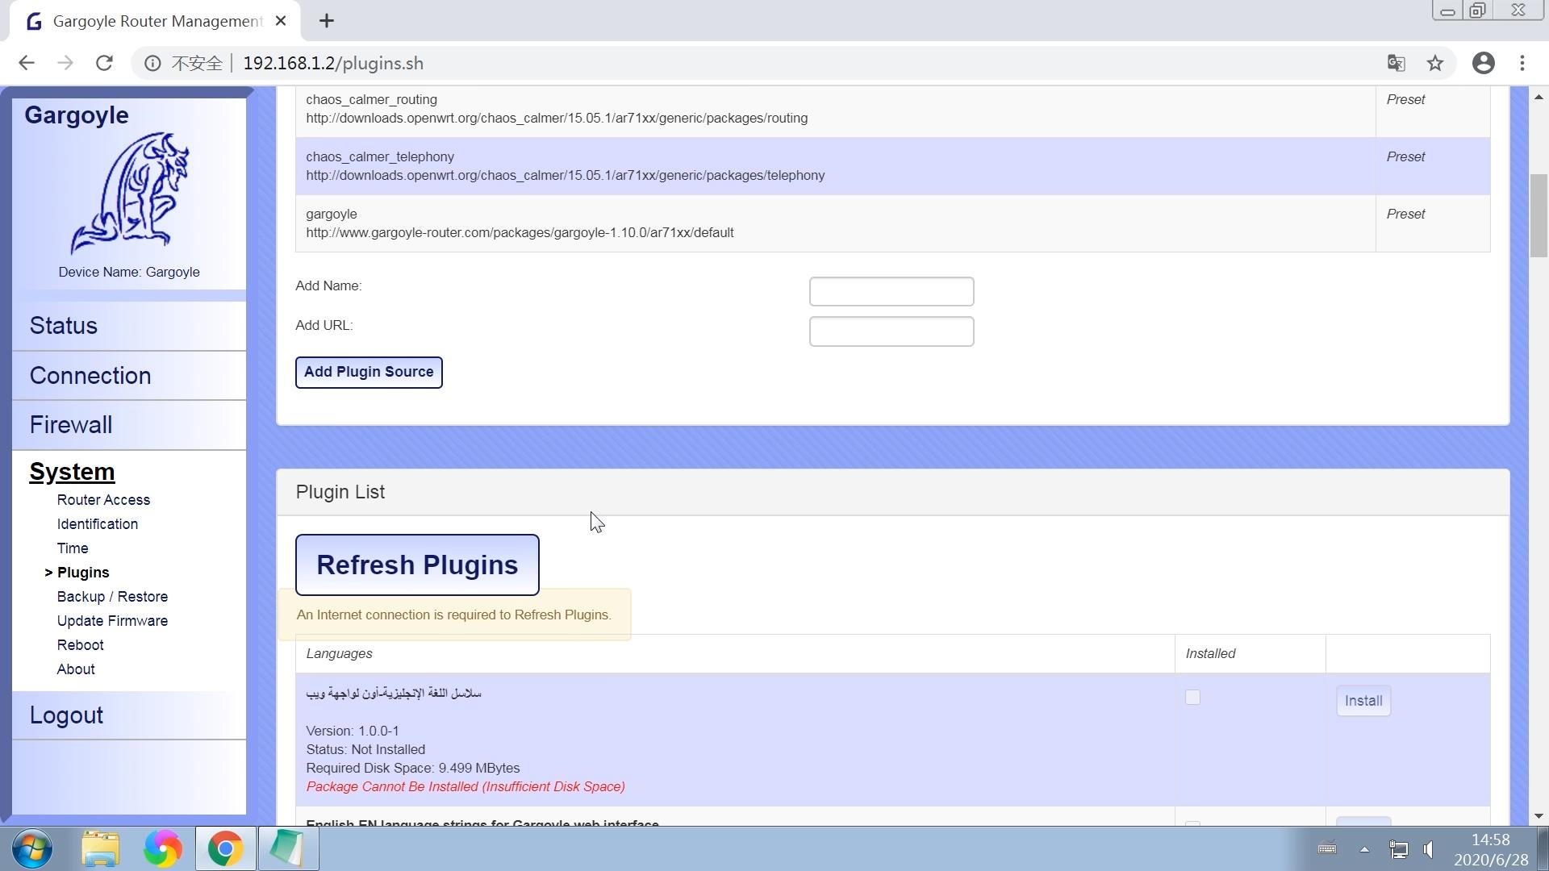Toggle the Arabic language plugin checkbox
Image resolution: width=1549 pixels, height=871 pixels.
1192,698
